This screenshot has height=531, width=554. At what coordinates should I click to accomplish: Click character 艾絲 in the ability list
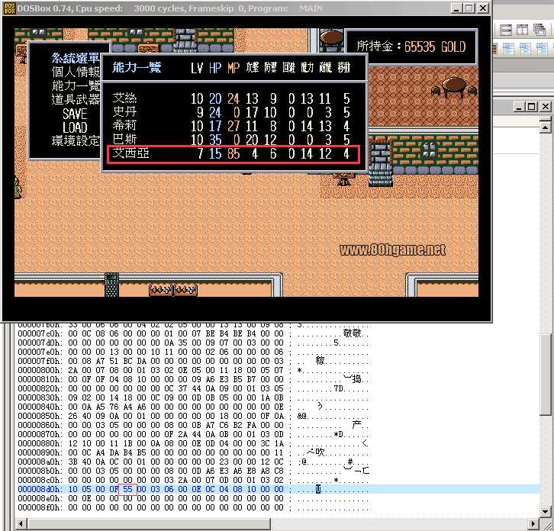(x=124, y=98)
